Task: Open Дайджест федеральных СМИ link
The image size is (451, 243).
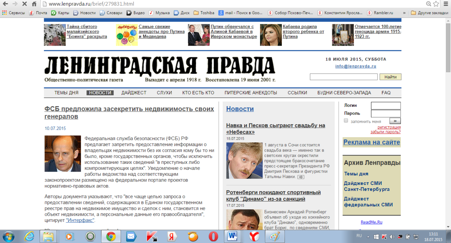Action: pos(368,202)
